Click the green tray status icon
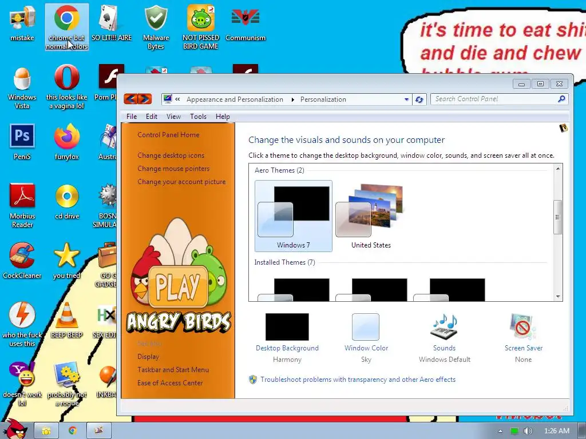This screenshot has height=439, width=586. tap(514, 431)
